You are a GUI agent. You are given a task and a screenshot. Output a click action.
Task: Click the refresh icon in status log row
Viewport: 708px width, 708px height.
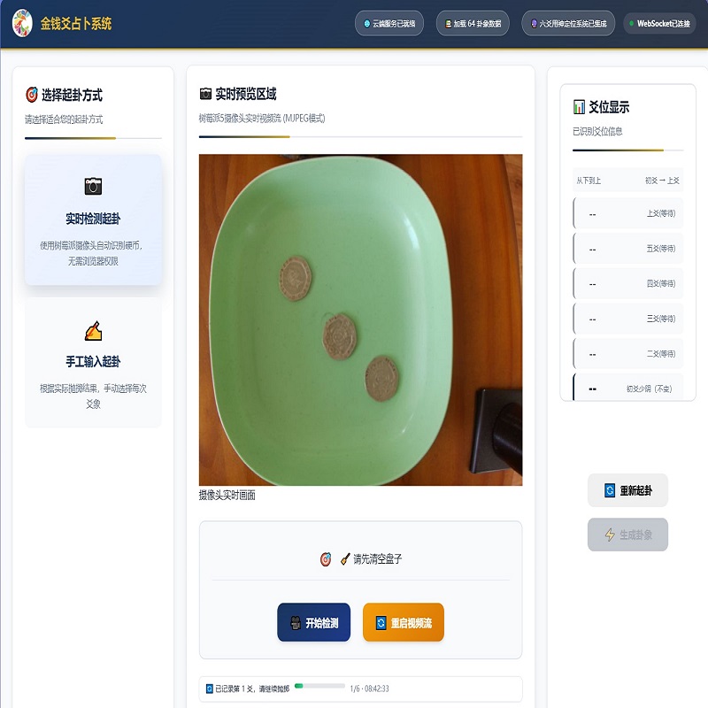pos(210,689)
